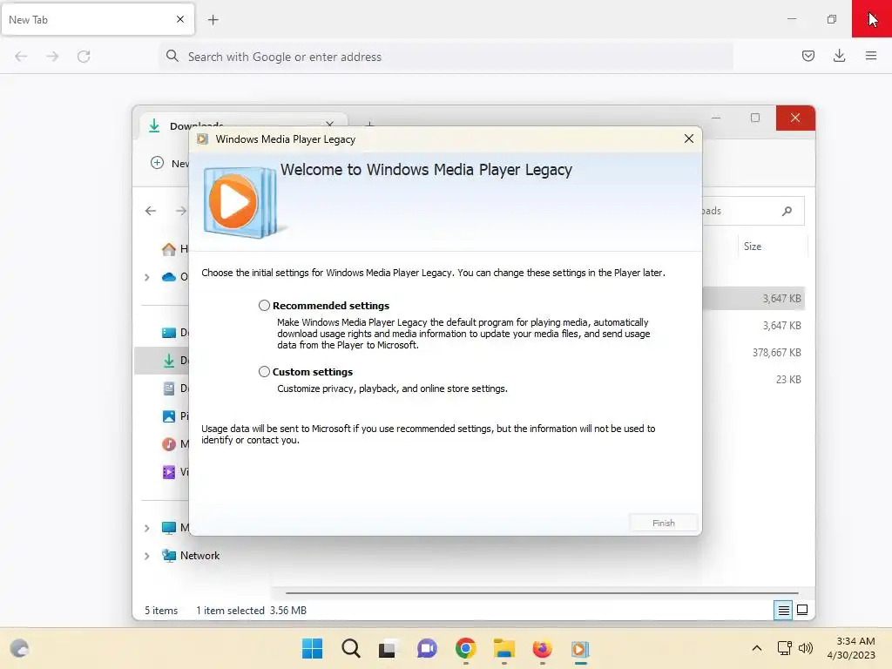This screenshot has height=669, width=892.
Task: Switch to Media Player taskbar icon
Action: pyautogui.click(x=579, y=648)
